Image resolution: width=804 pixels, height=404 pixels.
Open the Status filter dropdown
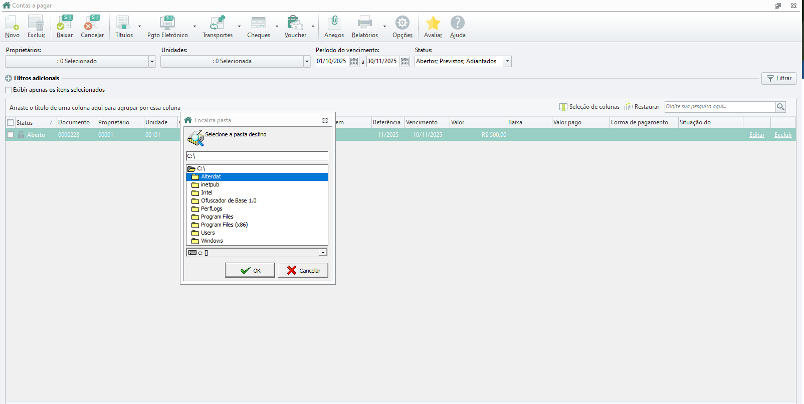(x=507, y=61)
